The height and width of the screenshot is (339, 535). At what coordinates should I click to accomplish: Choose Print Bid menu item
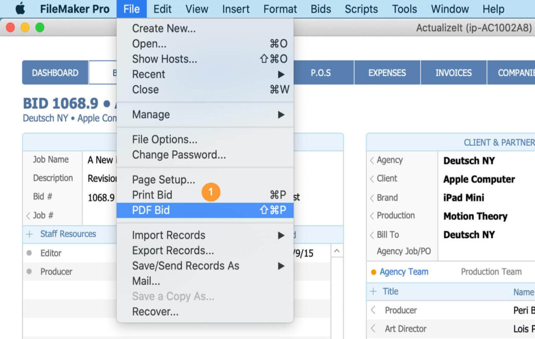tap(205, 195)
